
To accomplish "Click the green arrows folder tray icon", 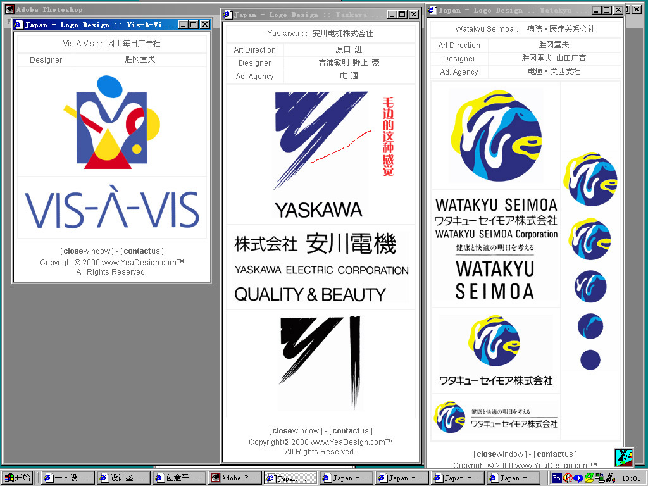I will tap(589, 478).
